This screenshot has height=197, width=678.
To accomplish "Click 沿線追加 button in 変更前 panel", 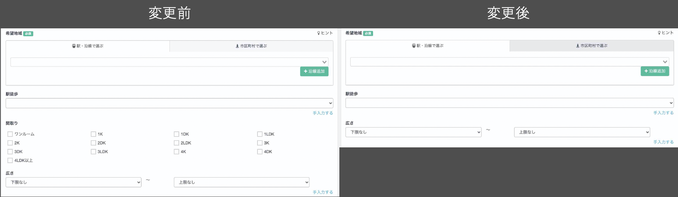I will click(314, 71).
